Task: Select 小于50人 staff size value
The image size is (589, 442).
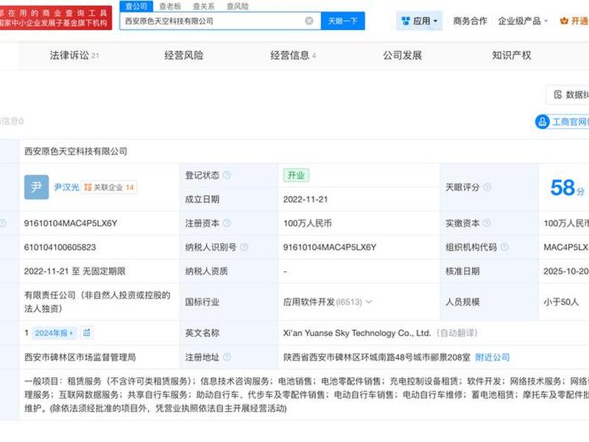Action: [x=561, y=302]
